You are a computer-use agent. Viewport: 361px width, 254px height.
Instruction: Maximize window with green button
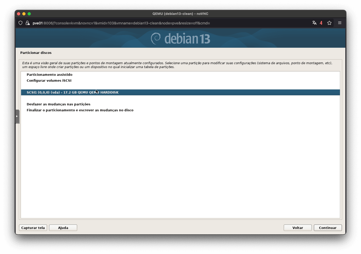pyautogui.click(x=29, y=14)
